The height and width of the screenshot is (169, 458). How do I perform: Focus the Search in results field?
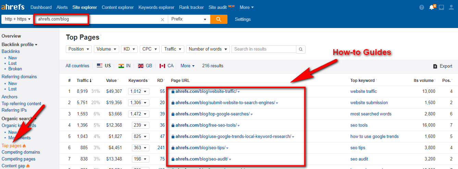tap(264, 49)
